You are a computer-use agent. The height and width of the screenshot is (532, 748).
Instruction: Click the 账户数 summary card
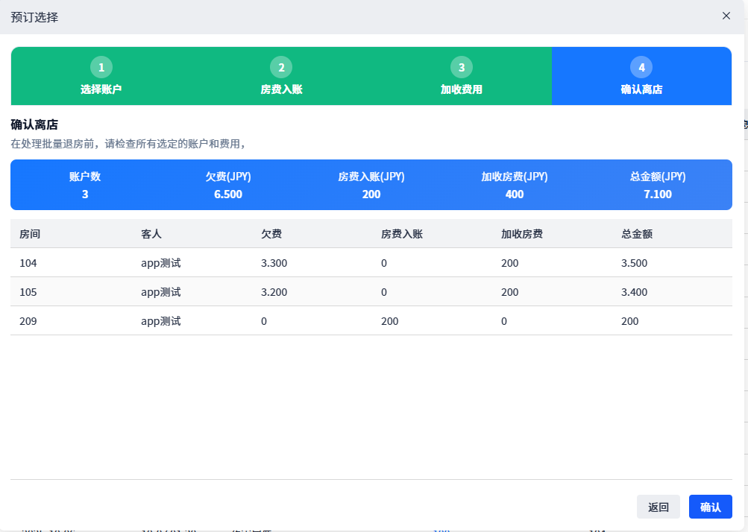(x=85, y=185)
